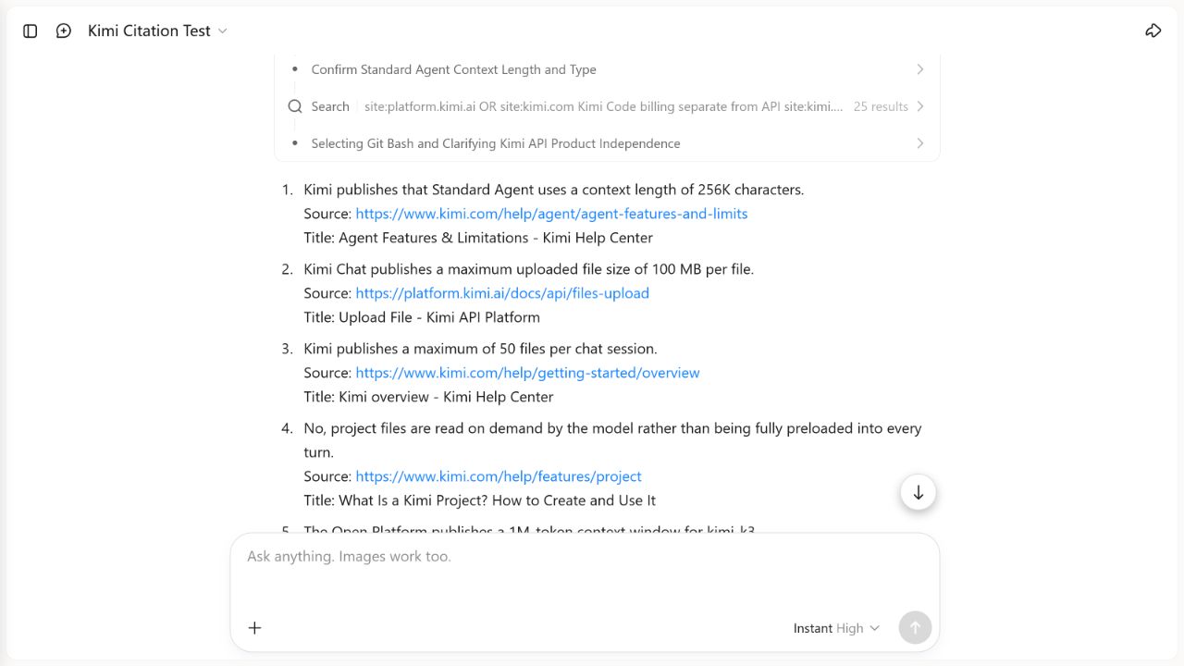
Task: Open kimi.com help features project link
Action: [499, 476]
